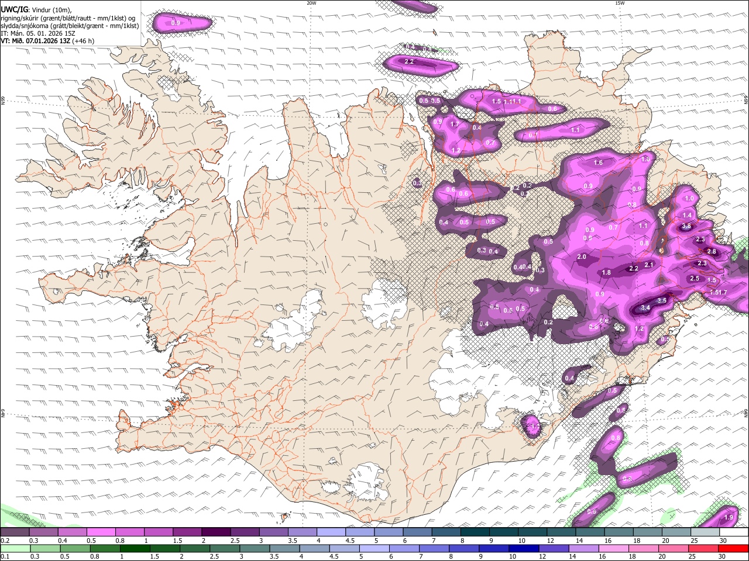Click the '1.9' precipitation value in the bottom-right cell
The height and width of the screenshot is (561, 749).
coord(729,518)
